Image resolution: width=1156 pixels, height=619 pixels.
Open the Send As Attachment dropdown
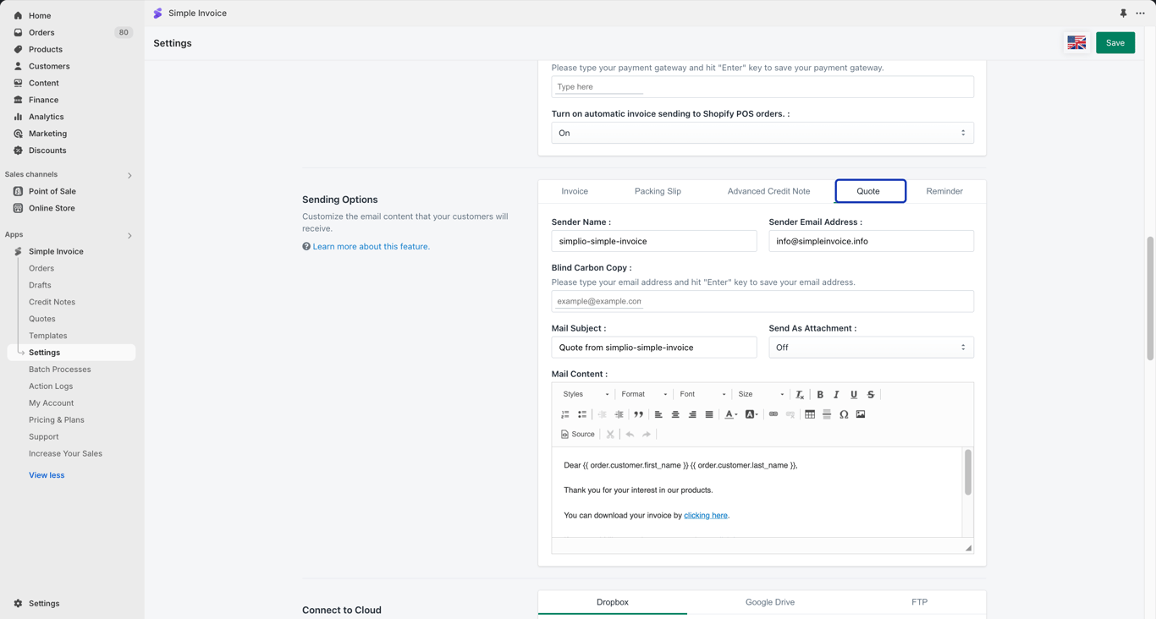tap(871, 348)
